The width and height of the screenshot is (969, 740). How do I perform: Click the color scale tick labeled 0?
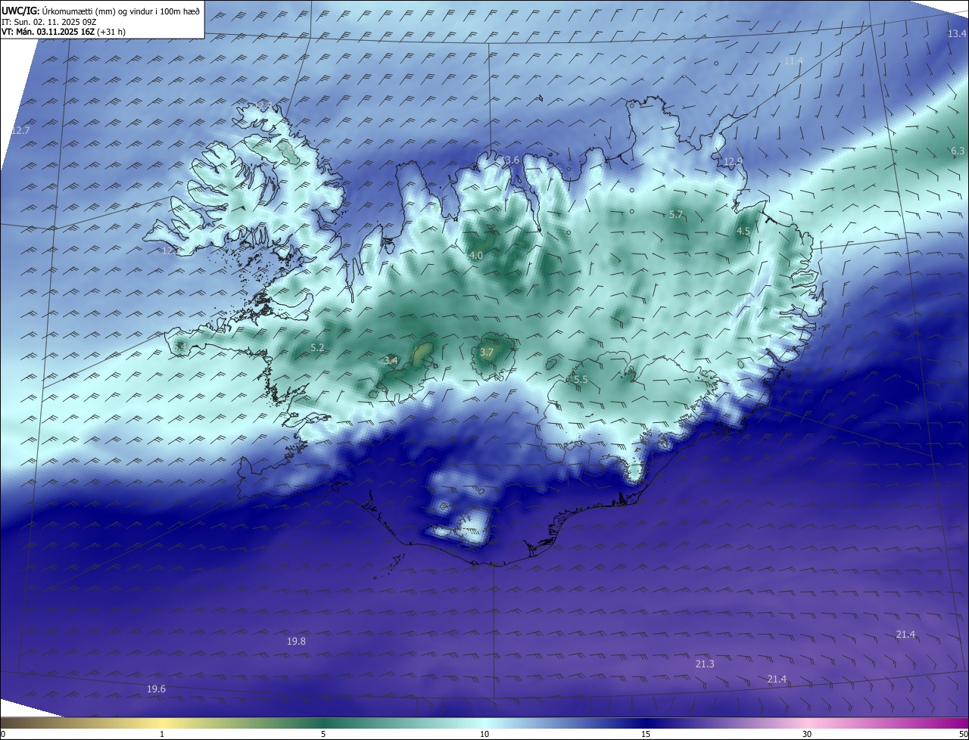(3, 735)
